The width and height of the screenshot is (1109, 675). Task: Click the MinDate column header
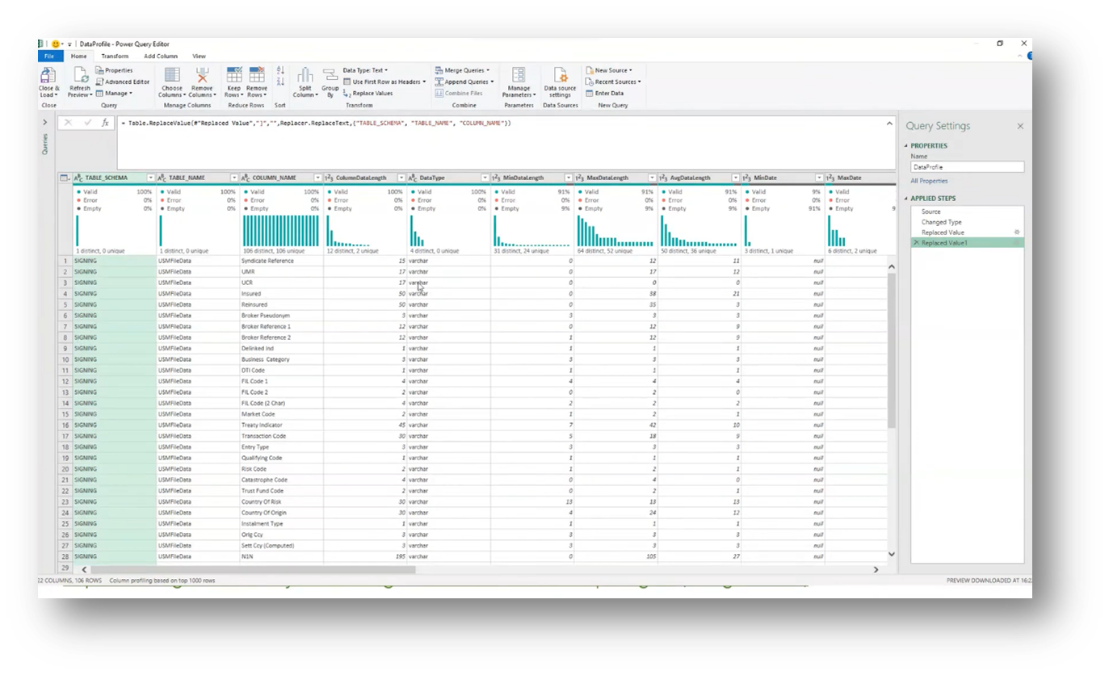click(x=783, y=178)
